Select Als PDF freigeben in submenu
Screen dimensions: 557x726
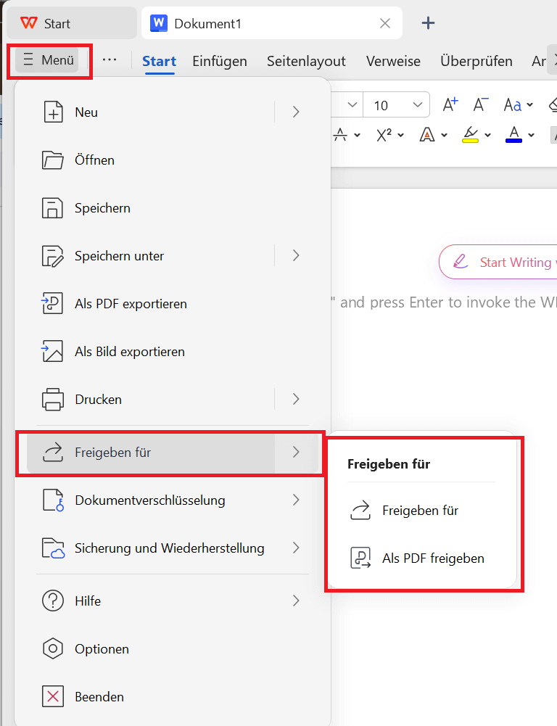click(x=433, y=558)
